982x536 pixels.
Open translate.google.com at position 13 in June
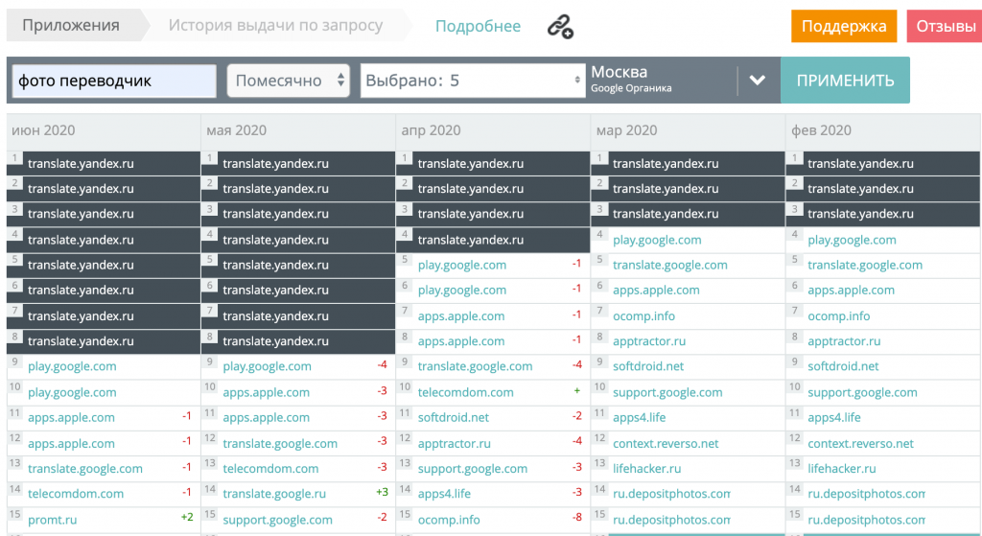pos(85,468)
